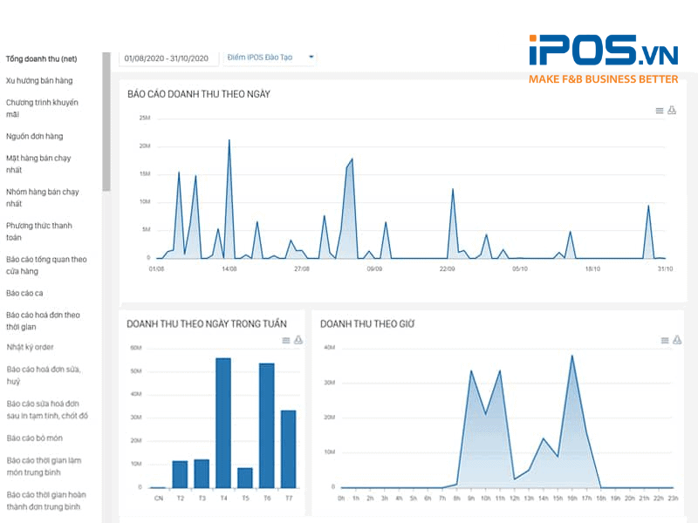The image size is (698, 523).
Task: Open the menu icon for hourly revenue chart
Action: point(665,340)
